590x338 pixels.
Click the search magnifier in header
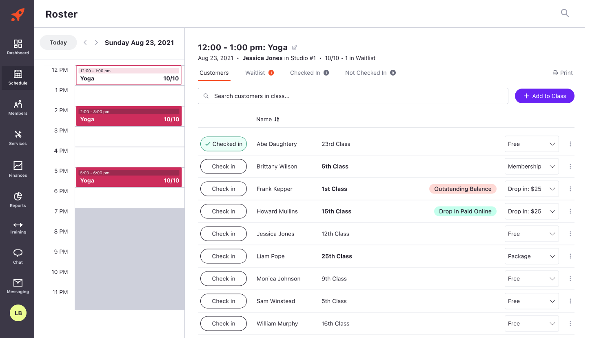(x=565, y=13)
